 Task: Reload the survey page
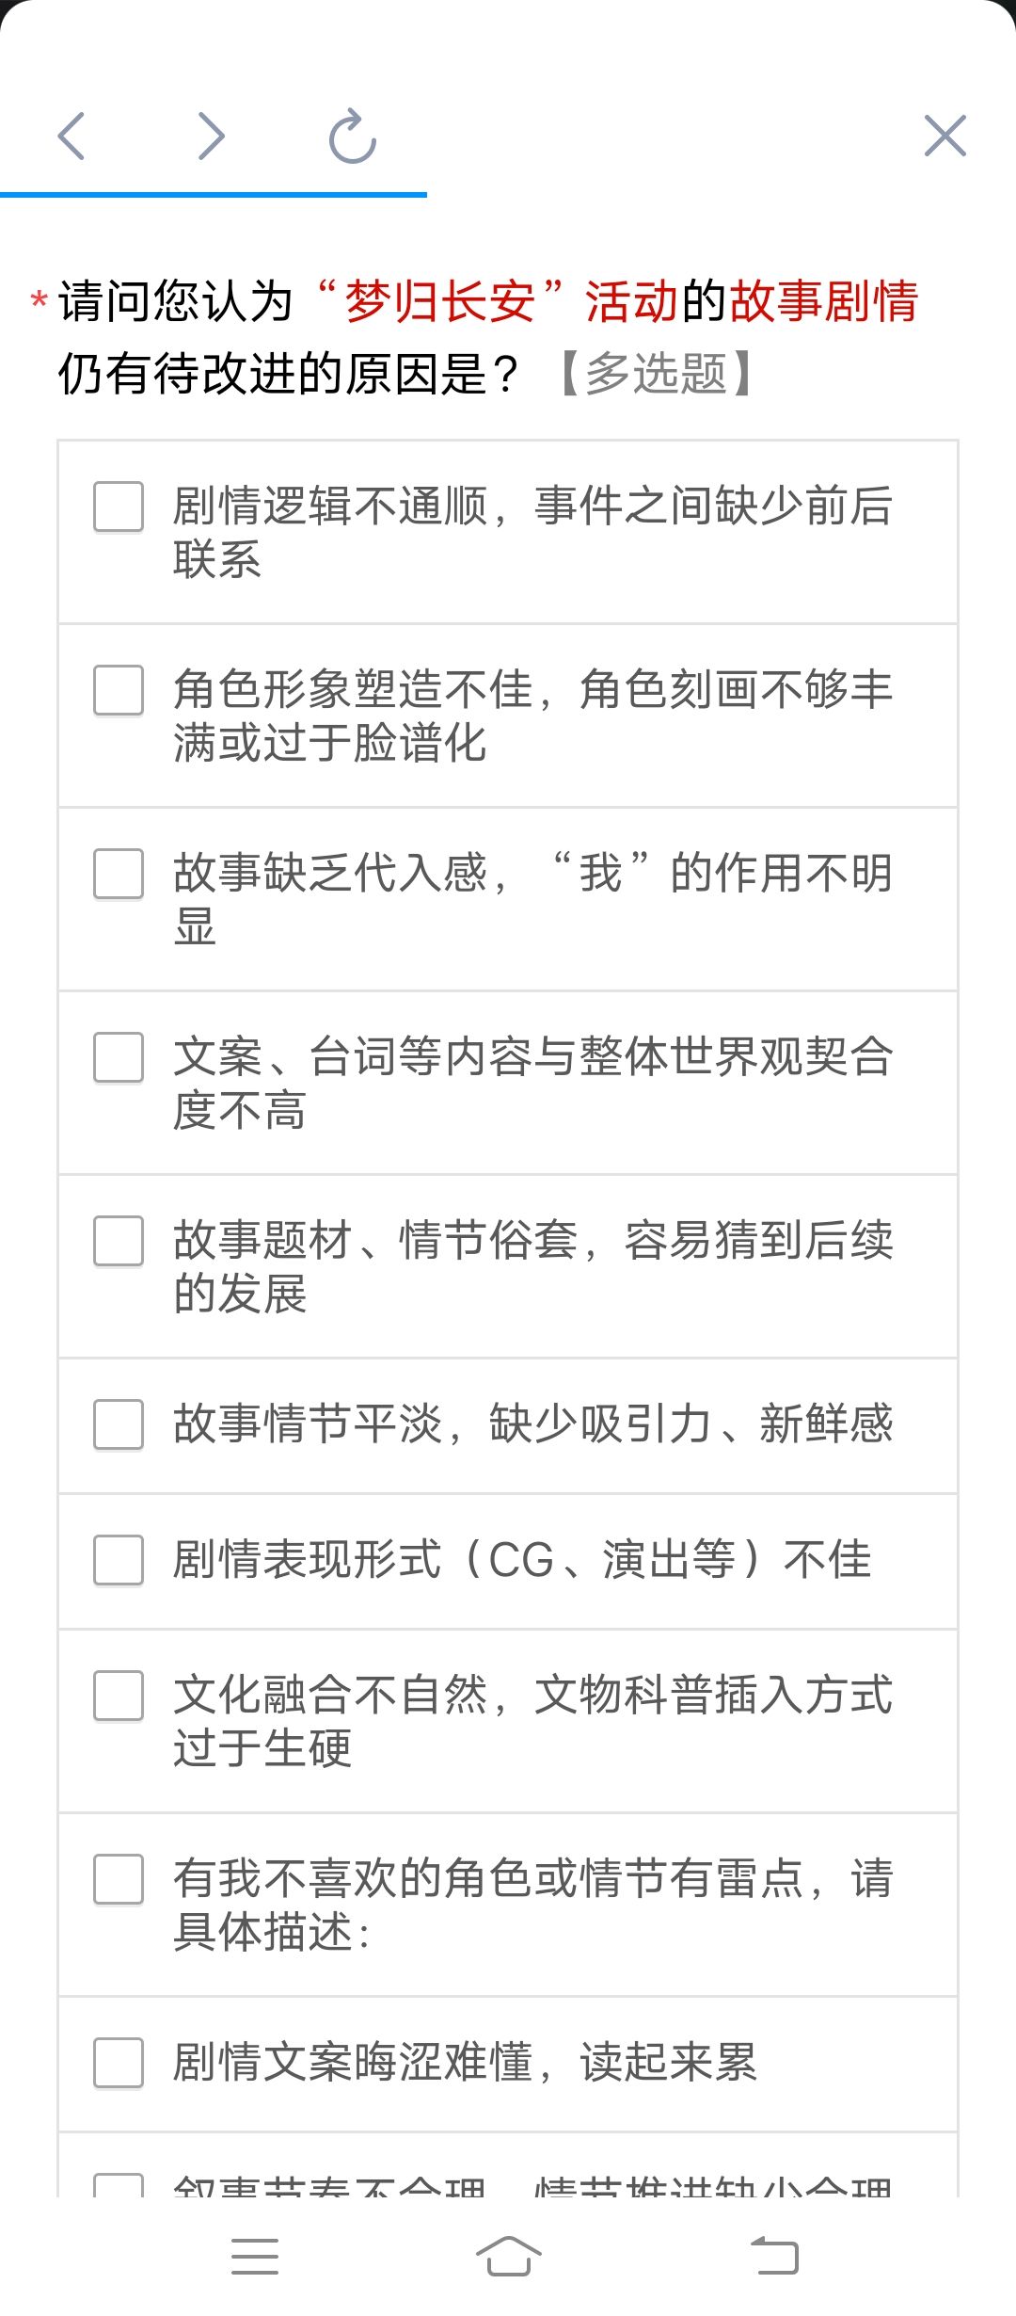353,137
